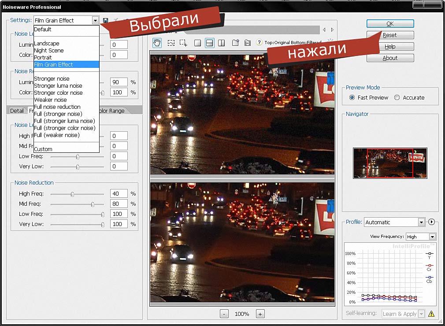Open the Profile Automatic dropdown
The image size is (445, 326).
[421, 222]
